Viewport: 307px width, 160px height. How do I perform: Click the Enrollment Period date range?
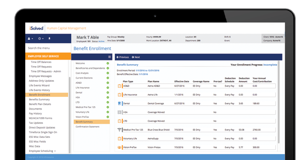tap(147, 71)
